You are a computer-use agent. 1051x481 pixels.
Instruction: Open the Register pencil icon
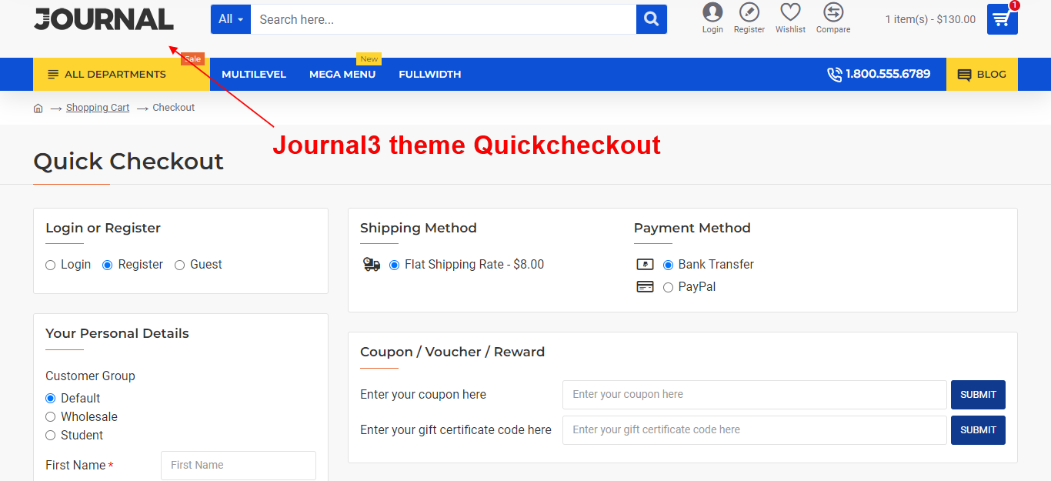749,12
